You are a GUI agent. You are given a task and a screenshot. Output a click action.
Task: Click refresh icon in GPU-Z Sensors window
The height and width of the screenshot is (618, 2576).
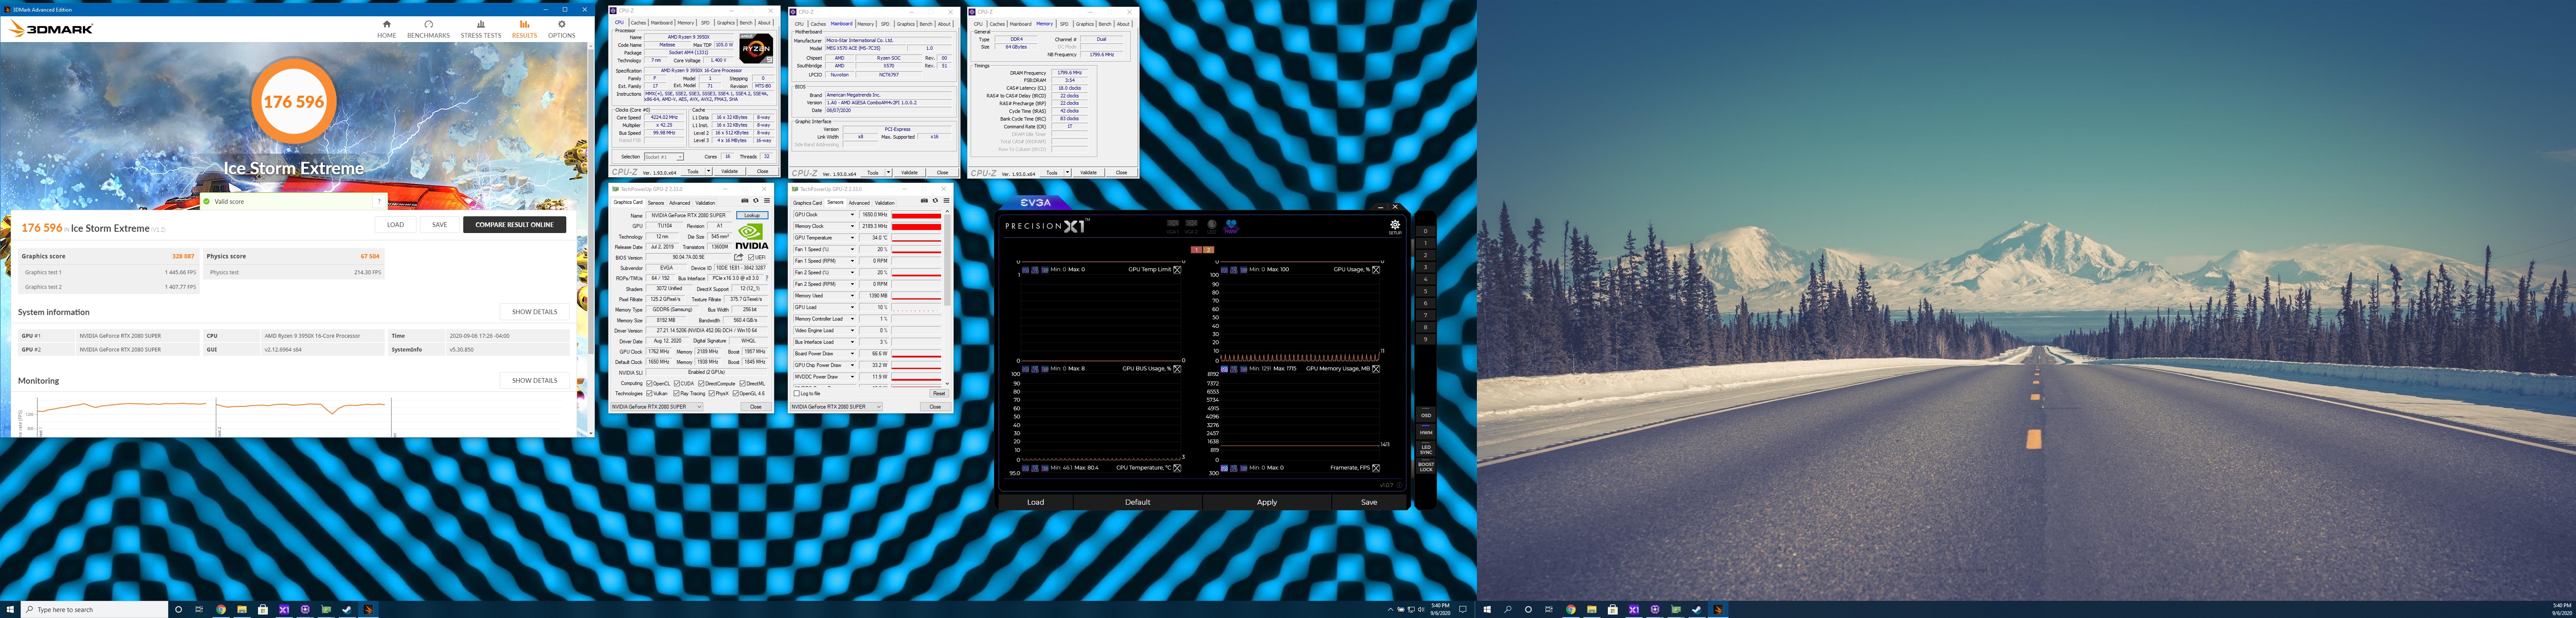(935, 200)
